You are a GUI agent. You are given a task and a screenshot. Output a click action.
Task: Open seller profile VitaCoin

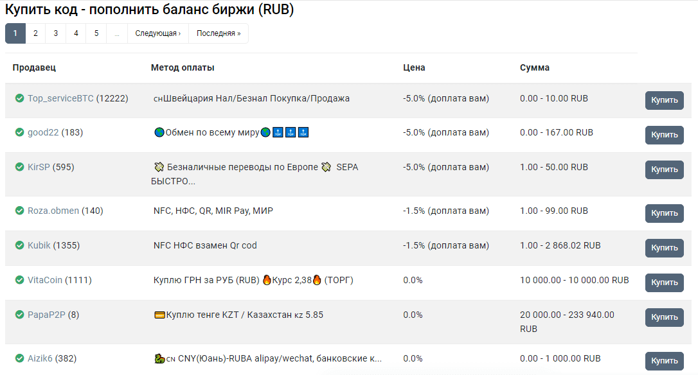click(46, 280)
